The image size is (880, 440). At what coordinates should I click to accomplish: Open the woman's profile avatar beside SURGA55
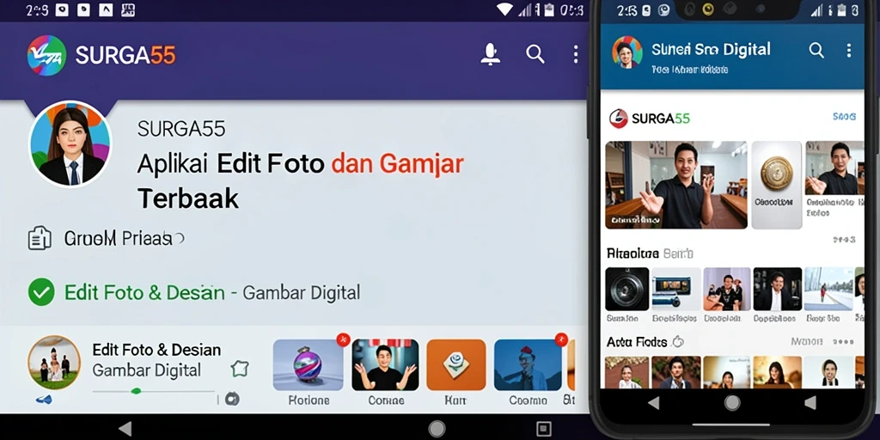pyautogui.click(x=70, y=144)
